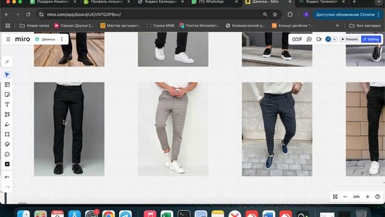This screenshot has width=385, height=217.
Task: Open Новая папка bookmark folder
Action: tap(34, 25)
